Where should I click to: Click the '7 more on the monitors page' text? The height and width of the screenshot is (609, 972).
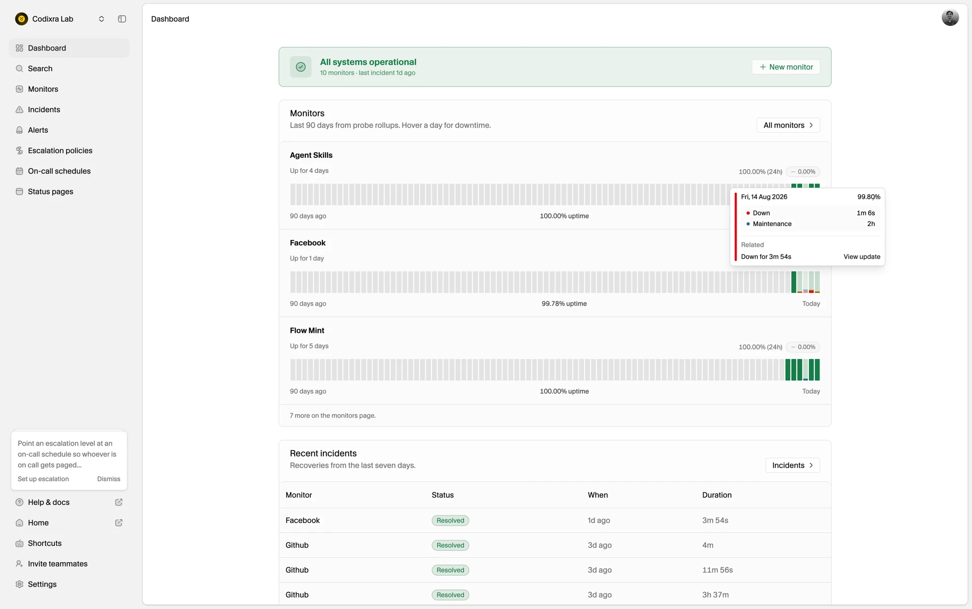(x=333, y=415)
